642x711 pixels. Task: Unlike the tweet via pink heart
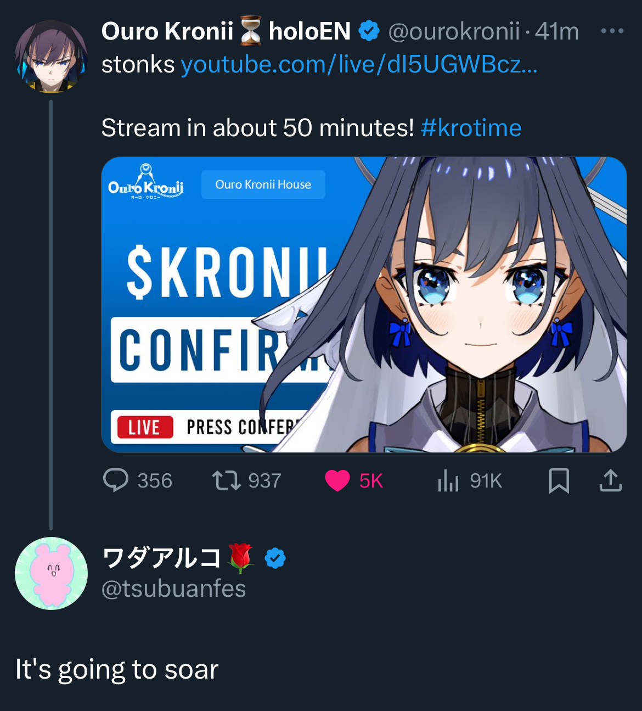coord(337,480)
